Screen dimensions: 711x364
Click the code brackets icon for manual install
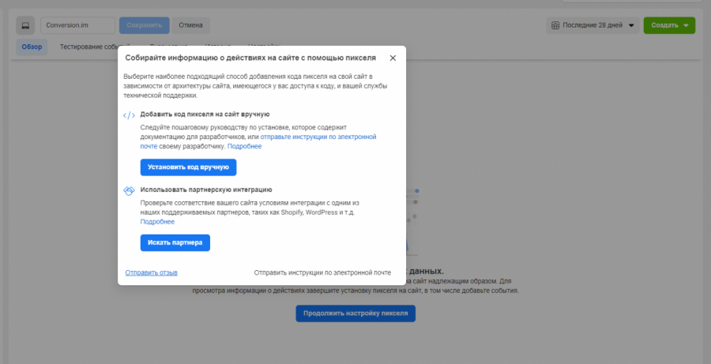click(x=129, y=115)
